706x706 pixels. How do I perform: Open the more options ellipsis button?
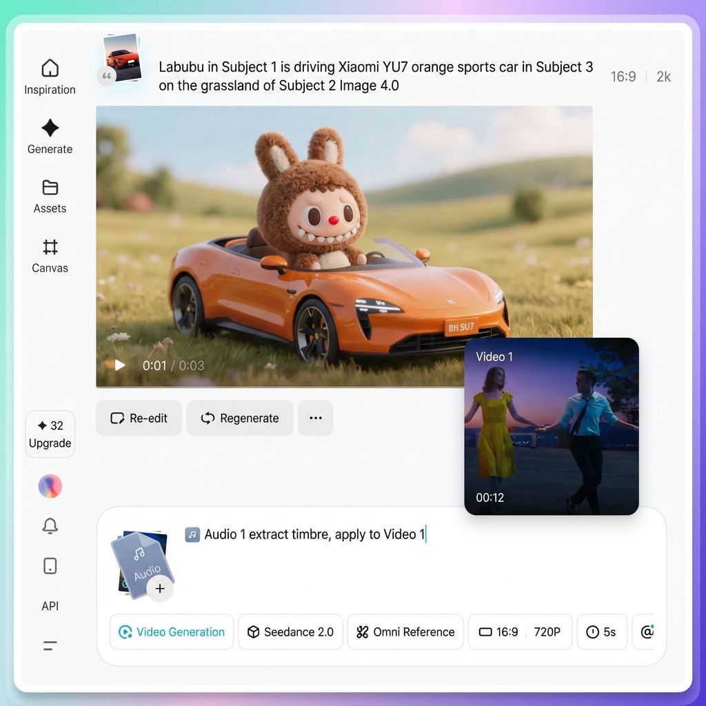click(316, 418)
